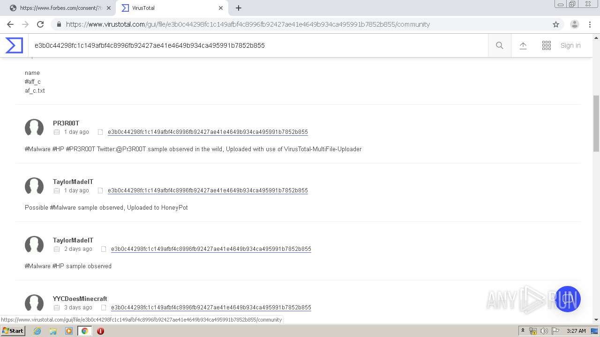This screenshot has width=600, height=337.
Task: Click the browser forward arrow
Action: (x=25, y=24)
